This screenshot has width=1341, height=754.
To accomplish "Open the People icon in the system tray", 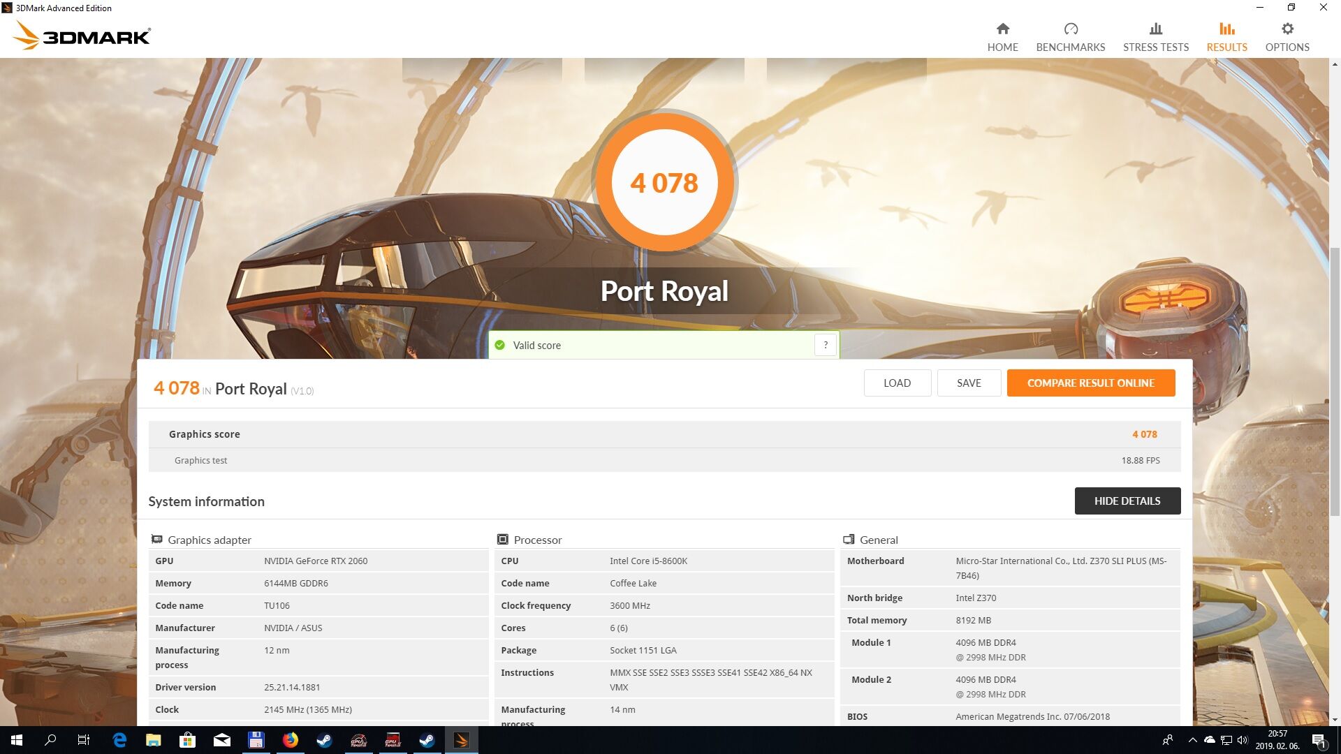I will tap(1168, 740).
